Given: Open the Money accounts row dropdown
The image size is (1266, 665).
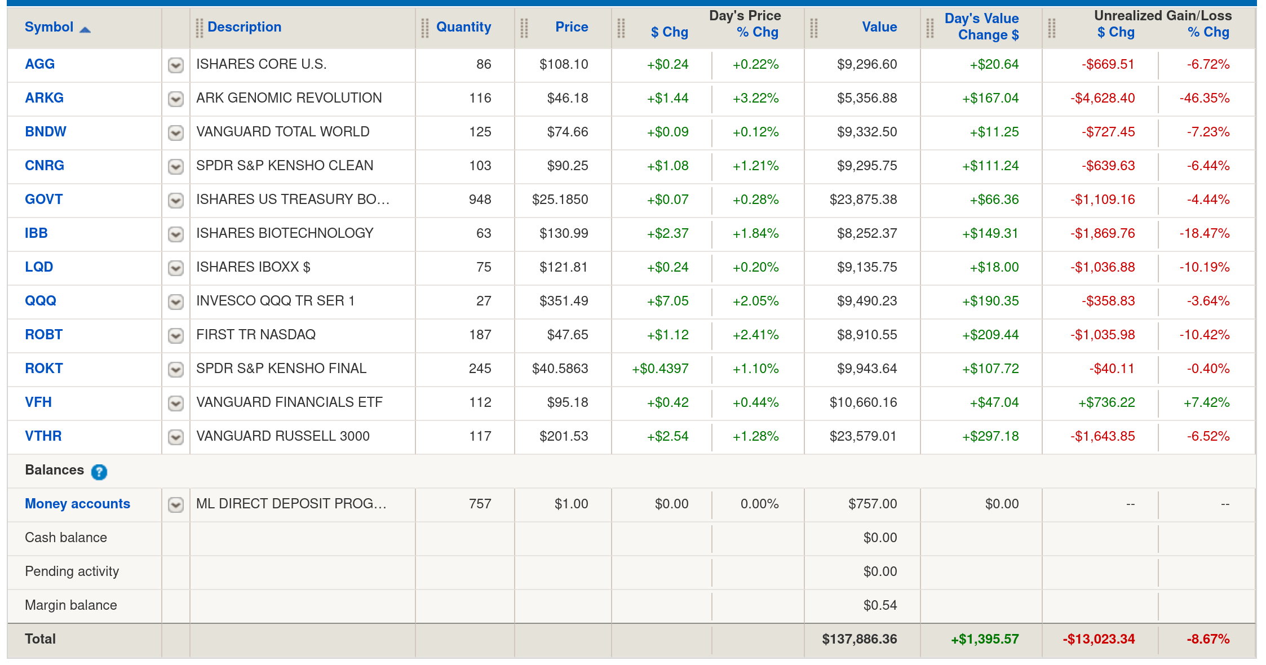Looking at the screenshot, I should coord(176,505).
